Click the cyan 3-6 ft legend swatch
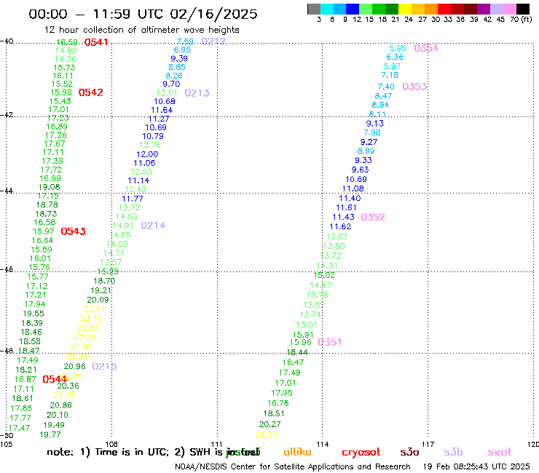 pyautogui.click(x=327, y=9)
